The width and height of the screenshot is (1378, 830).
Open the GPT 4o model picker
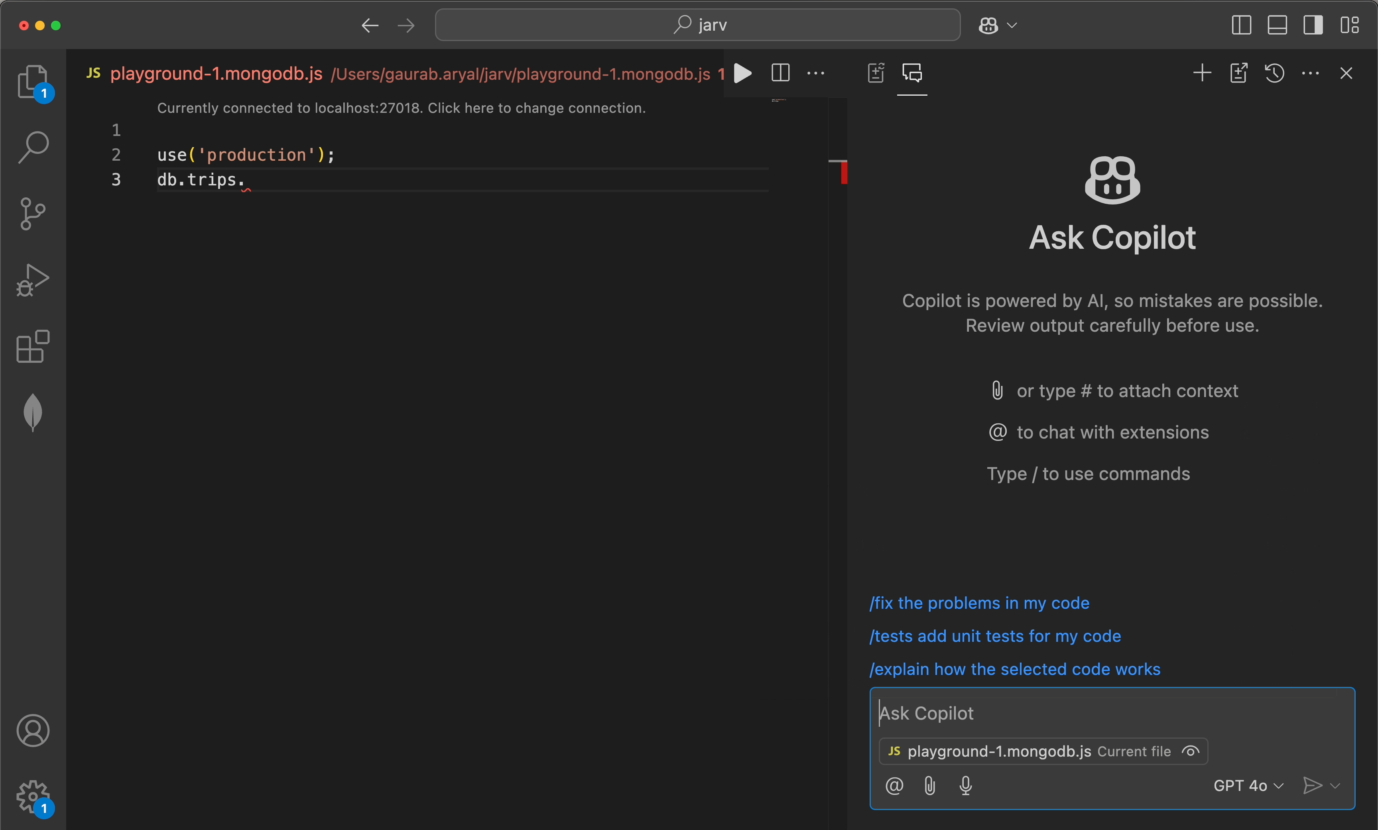point(1248,786)
